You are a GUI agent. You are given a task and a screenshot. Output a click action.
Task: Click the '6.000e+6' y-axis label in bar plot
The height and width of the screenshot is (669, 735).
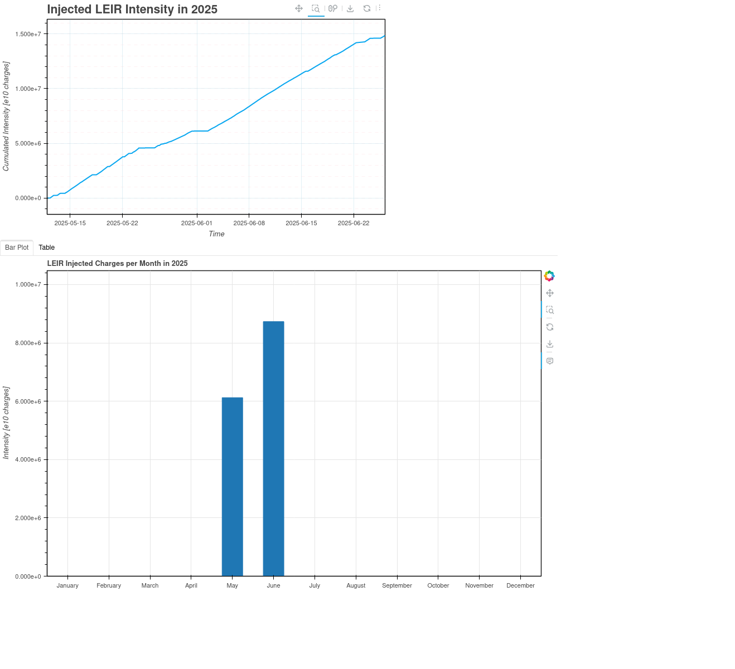pyautogui.click(x=28, y=401)
